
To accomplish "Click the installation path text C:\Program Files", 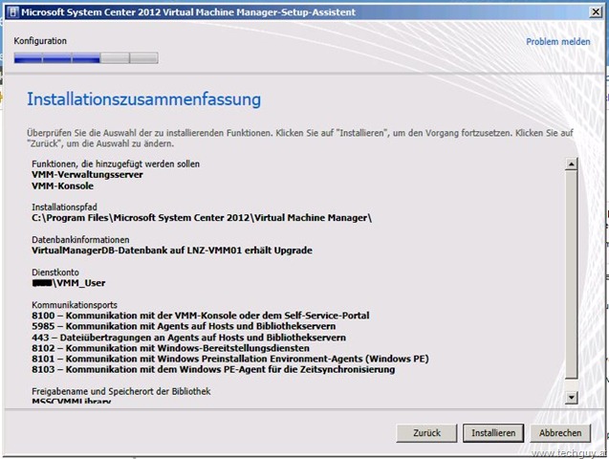I will coord(202,218).
